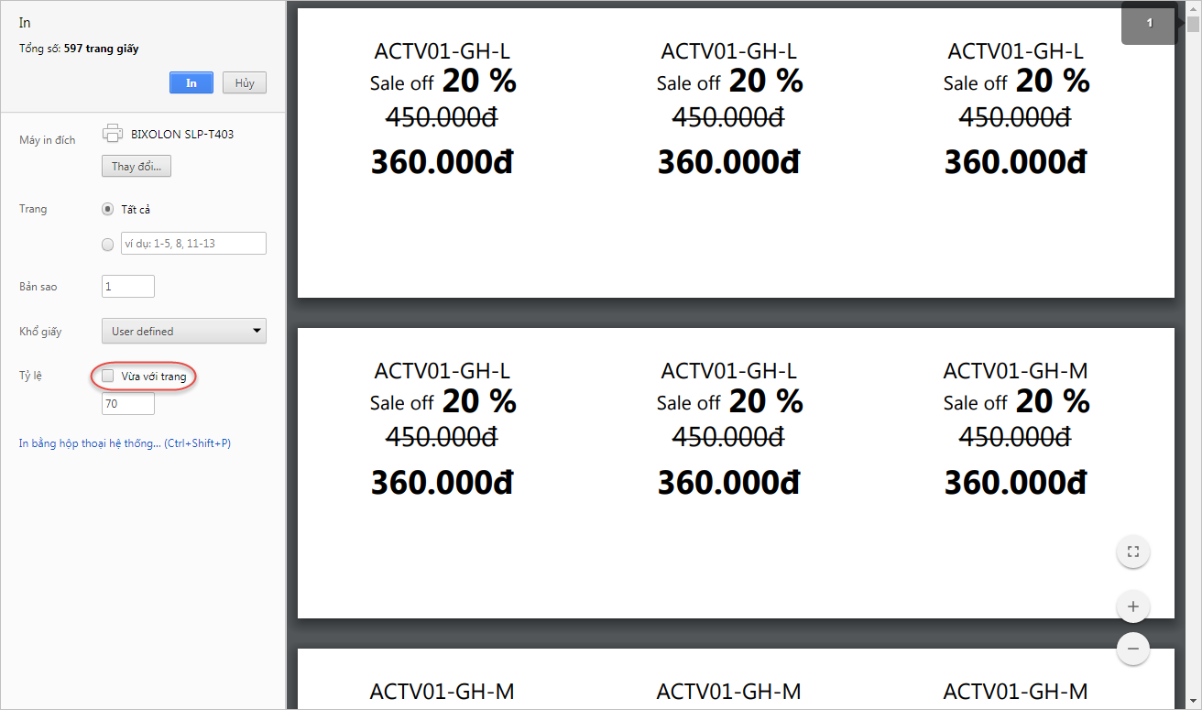The width and height of the screenshot is (1202, 710).
Task: Enable the "Vừa với trang" checkbox
Action: (x=108, y=376)
